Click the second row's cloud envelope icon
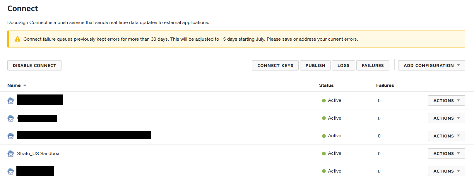This screenshot has width=474, height=191. coord(11,118)
